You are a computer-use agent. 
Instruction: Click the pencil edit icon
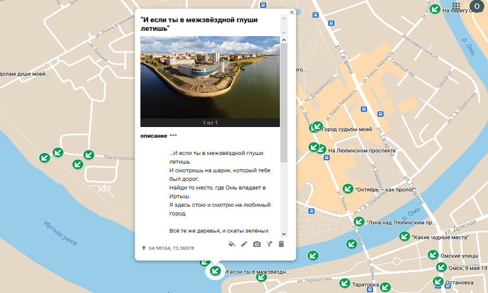point(244,244)
